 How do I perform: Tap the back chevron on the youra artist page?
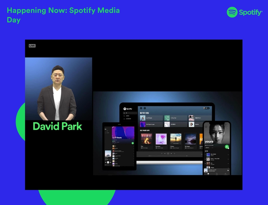click(206, 127)
